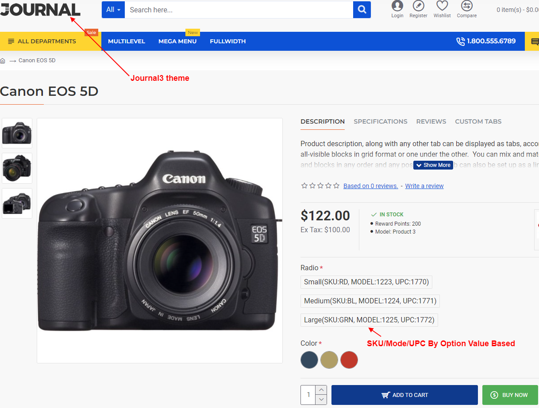This screenshot has width=539, height=408.
Task: Select the second camera thumbnail
Action: pyautogui.click(x=17, y=168)
